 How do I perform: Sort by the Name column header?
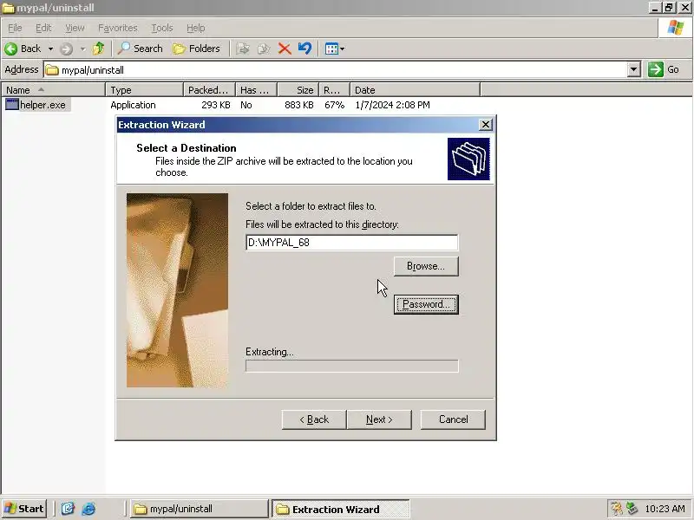click(53, 90)
